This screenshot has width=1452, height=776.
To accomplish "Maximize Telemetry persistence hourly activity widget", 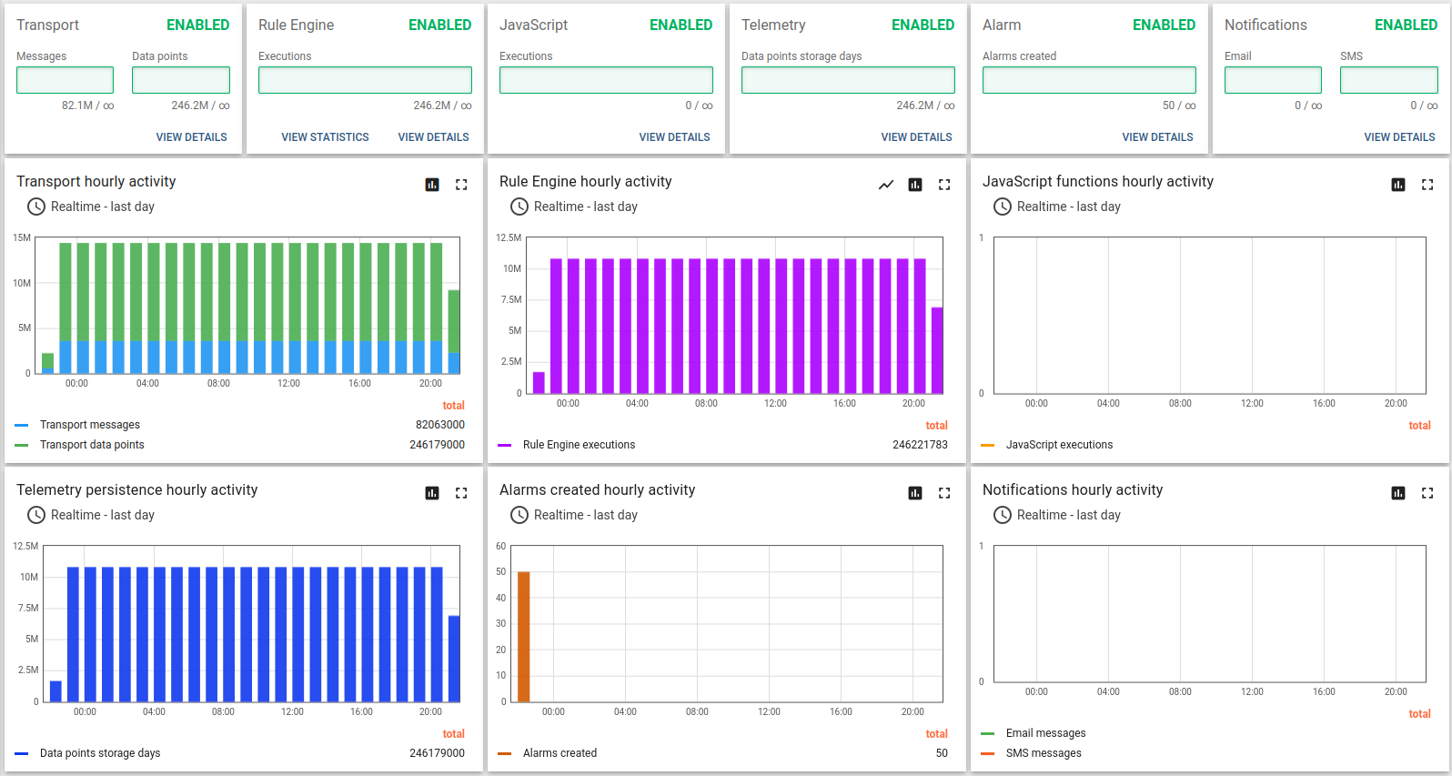I will pos(461,493).
